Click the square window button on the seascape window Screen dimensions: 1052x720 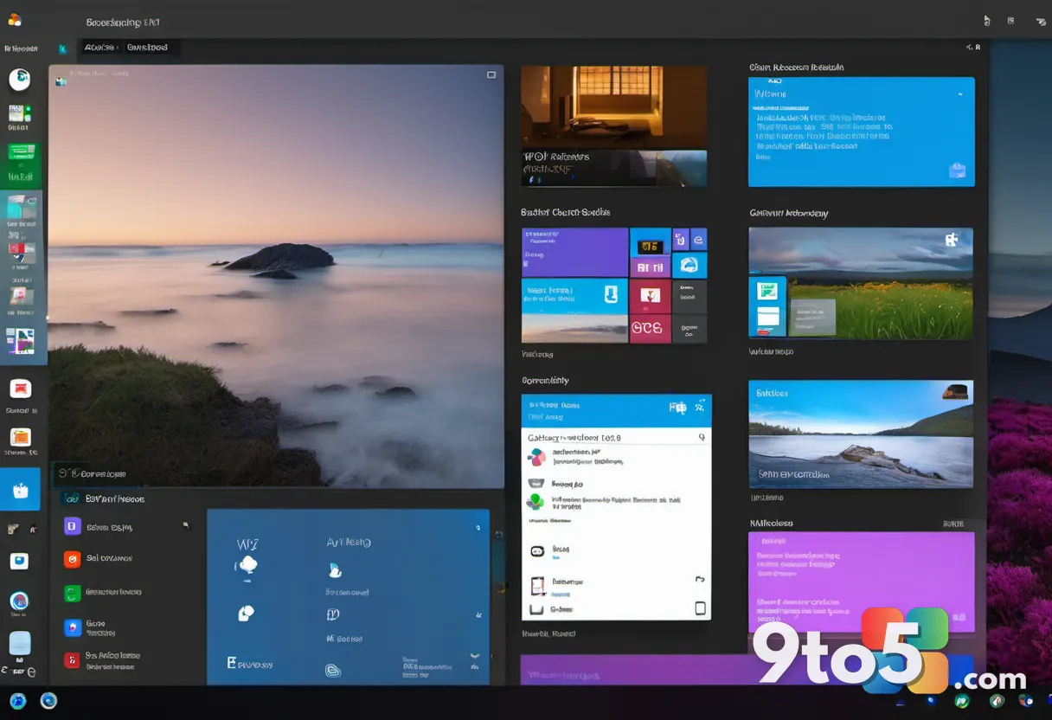(x=491, y=75)
